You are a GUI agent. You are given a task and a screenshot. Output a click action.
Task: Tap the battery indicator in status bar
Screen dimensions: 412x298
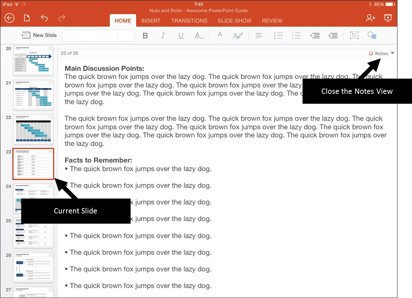click(x=390, y=4)
